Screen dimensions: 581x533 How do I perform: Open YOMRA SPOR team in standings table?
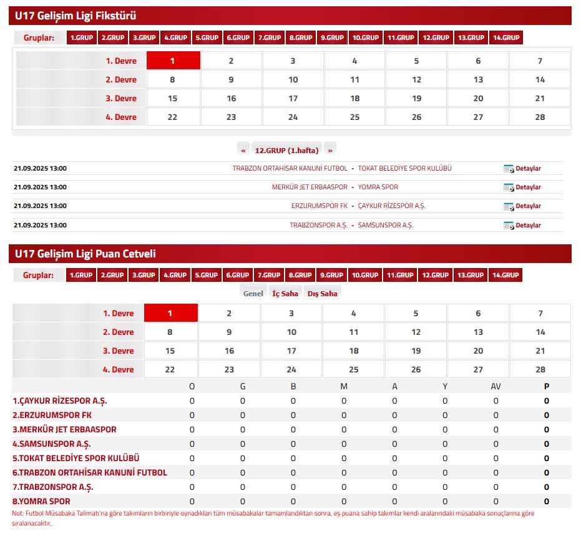click(x=41, y=501)
